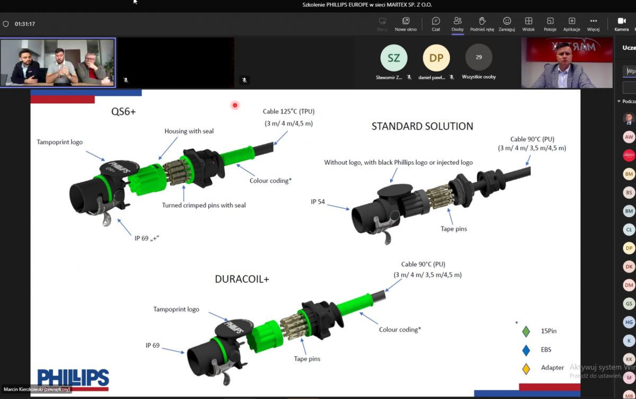Open Pokoje breakout rooms
The height and width of the screenshot is (399, 636).
click(x=550, y=24)
